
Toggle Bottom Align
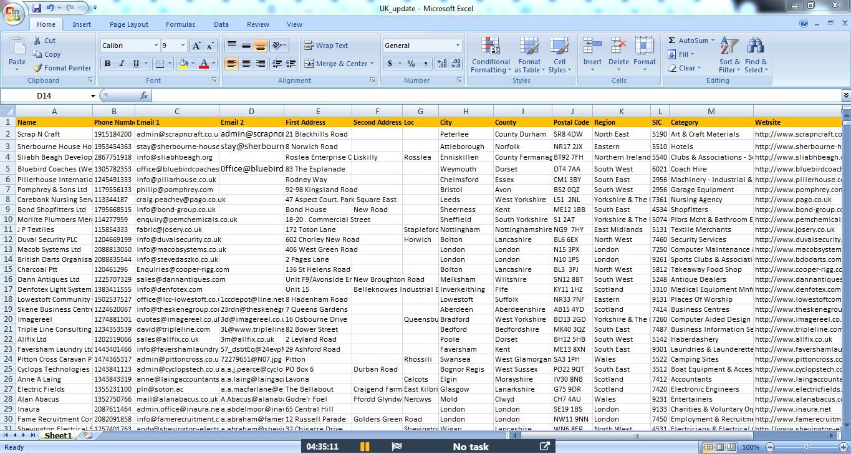(x=260, y=46)
